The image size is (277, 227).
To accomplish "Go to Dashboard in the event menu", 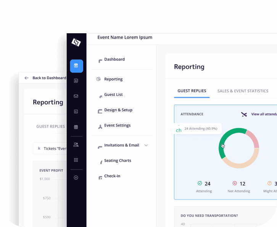I will pyautogui.click(x=114, y=60).
